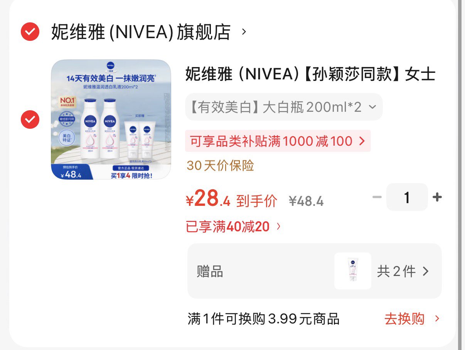Open the 妮维雅 (NIVEA) 孙颖莎同款 product title
This screenshot has height=350, width=465.
pyautogui.click(x=310, y=74)
